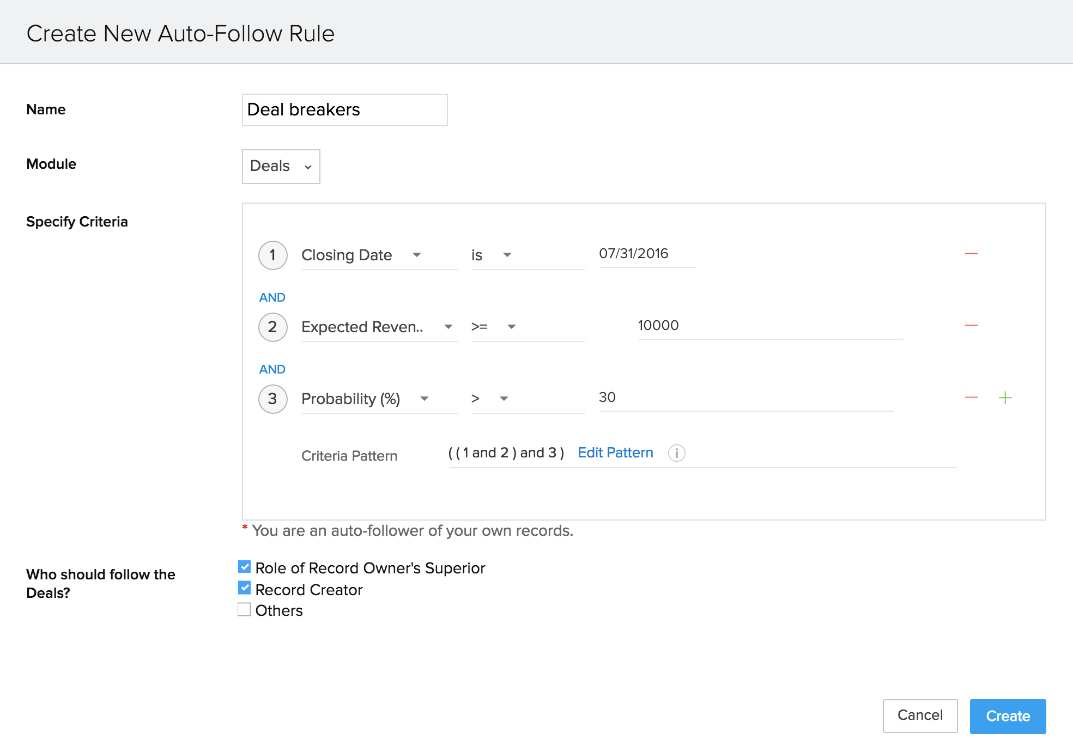Toggle the second AND operator

pyautogui.click(x=272, y=369)
